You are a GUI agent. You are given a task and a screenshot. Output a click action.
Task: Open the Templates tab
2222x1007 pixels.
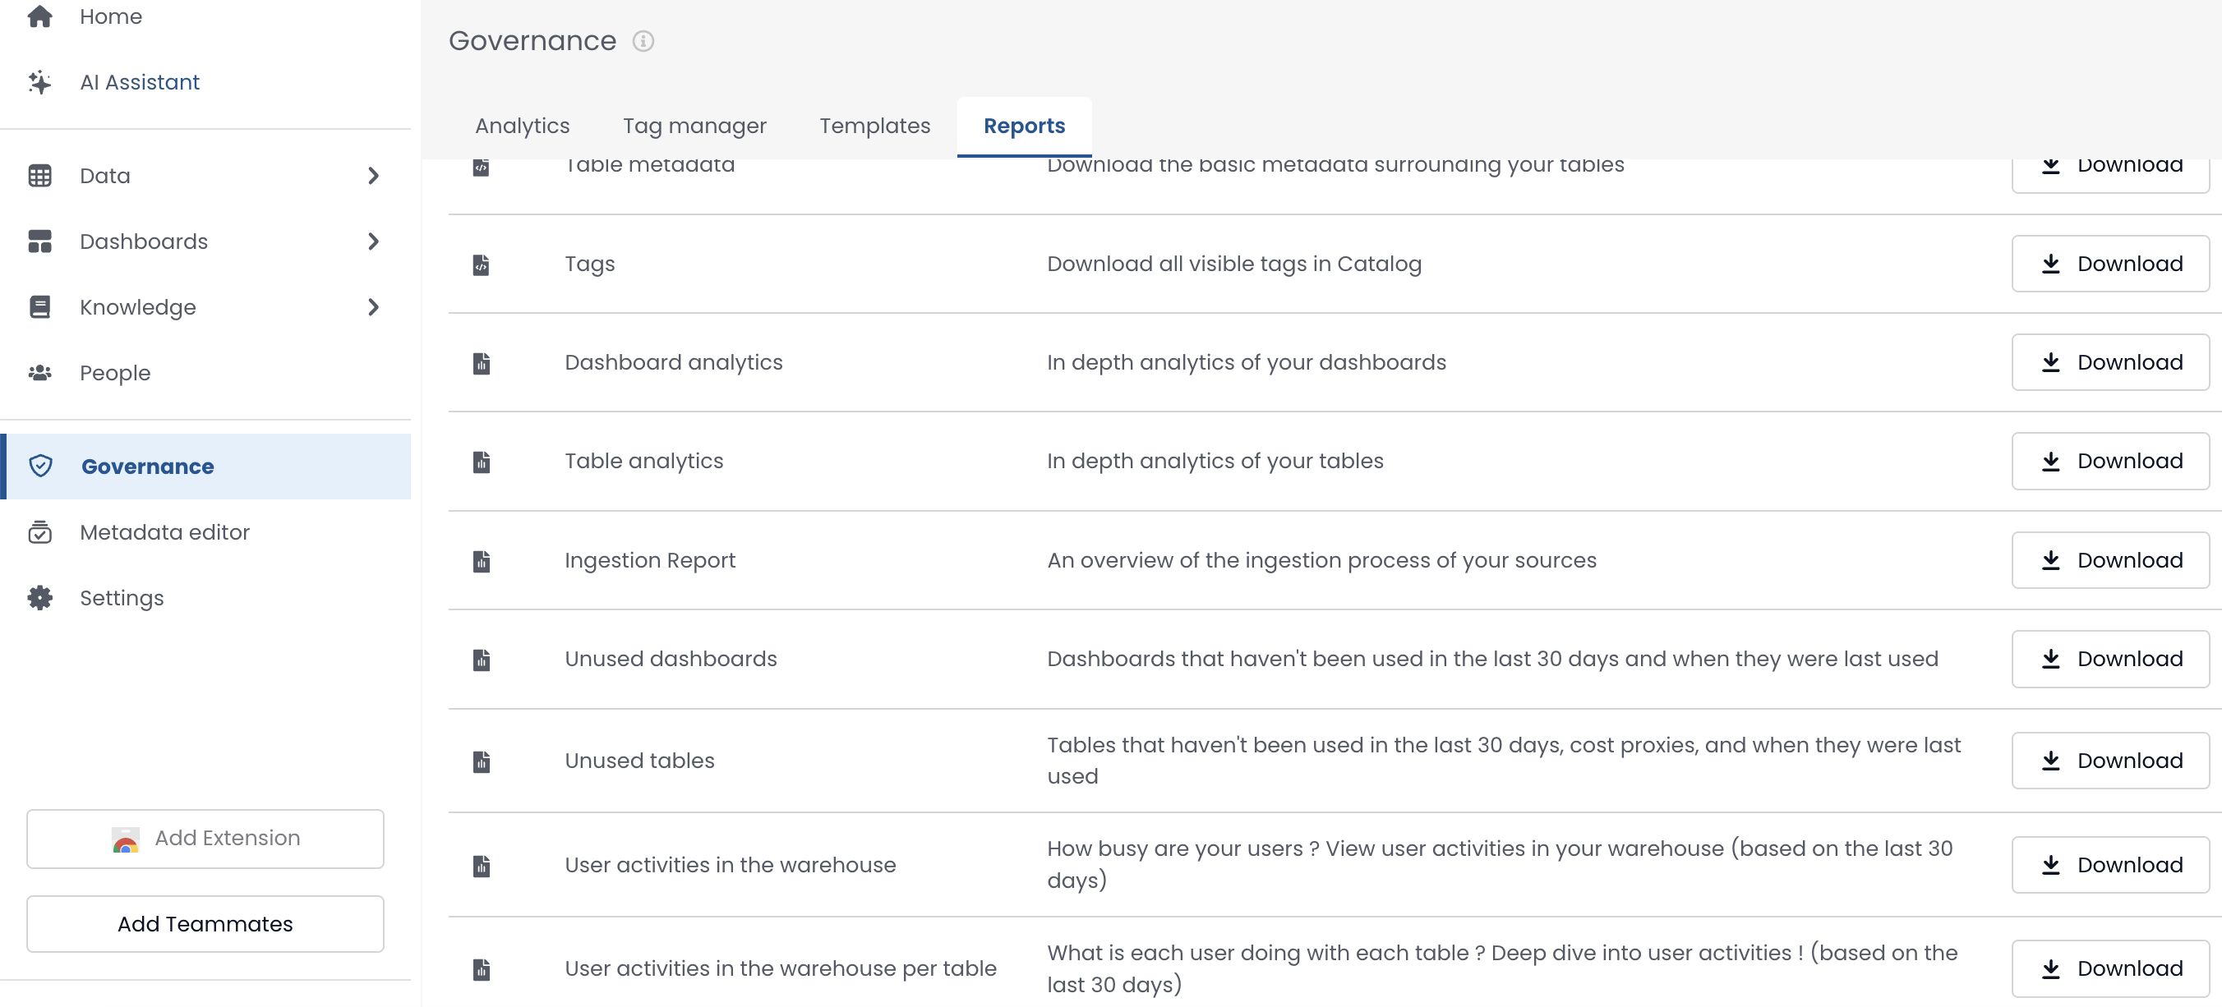pyautogui.click(x=874, y=126)
